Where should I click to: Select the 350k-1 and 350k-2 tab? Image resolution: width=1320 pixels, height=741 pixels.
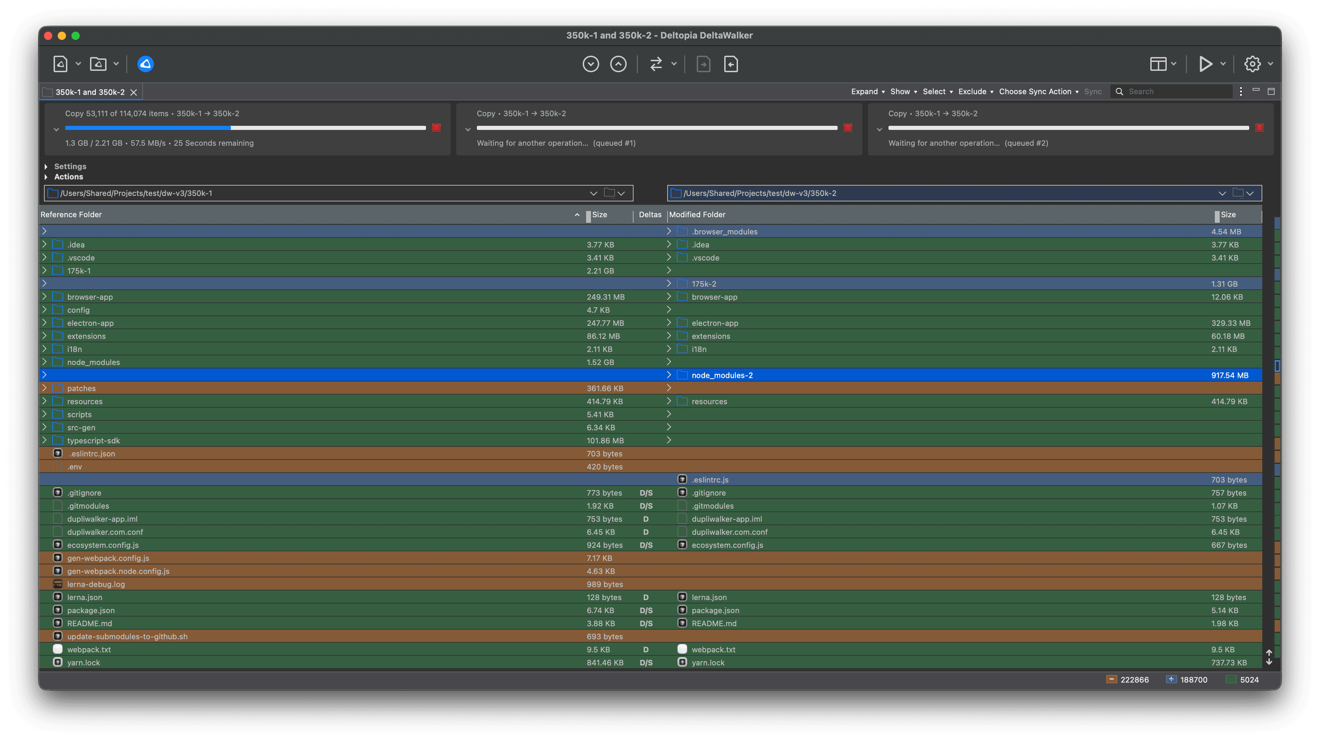[x=90, y=92]
